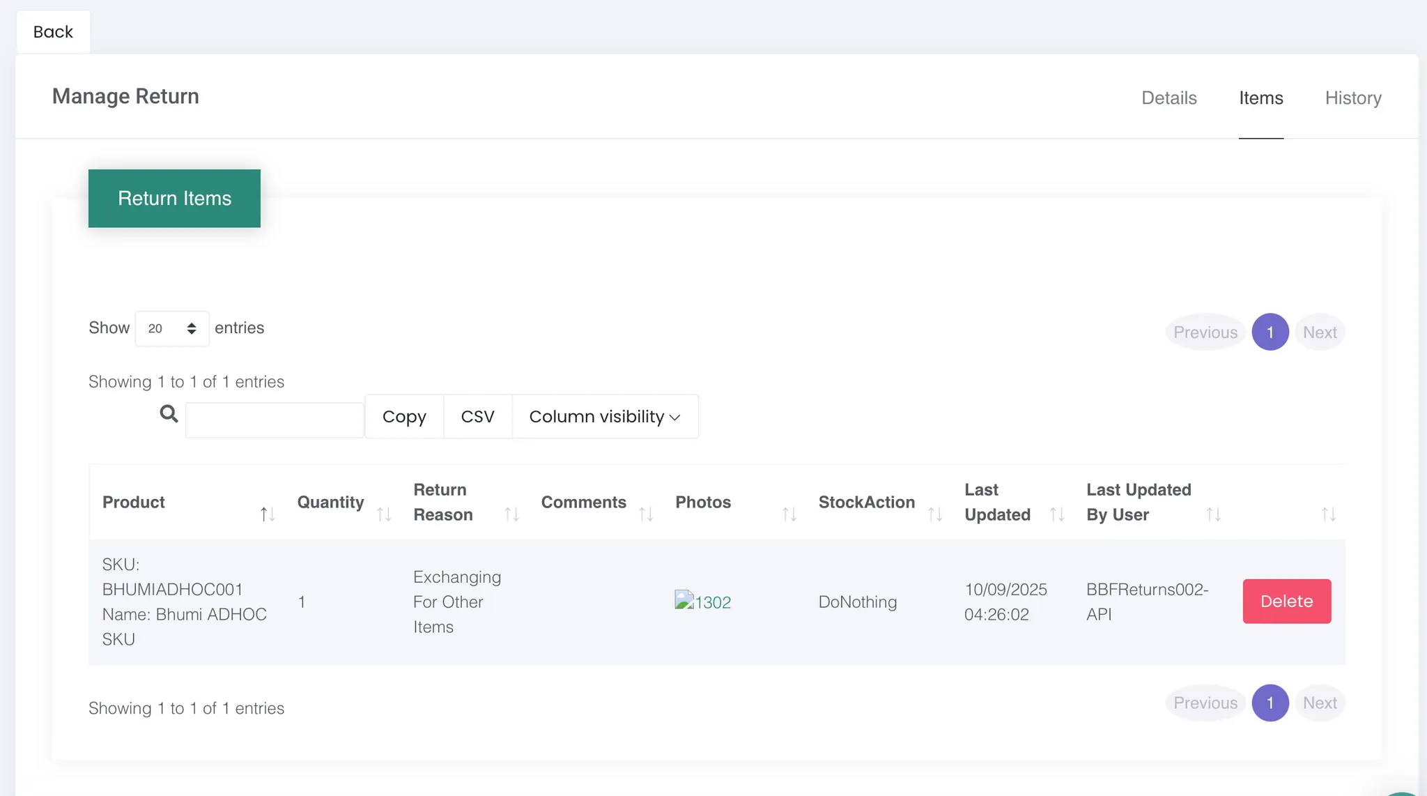The width and height of the screenshot is (1427, 796).
Task: Sort by StockAction column arrows
Action: pyautogui.click(x=935, y=514)
